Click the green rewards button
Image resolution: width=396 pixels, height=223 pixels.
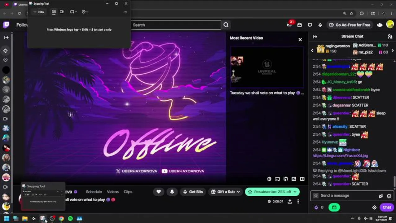point(334,208)
